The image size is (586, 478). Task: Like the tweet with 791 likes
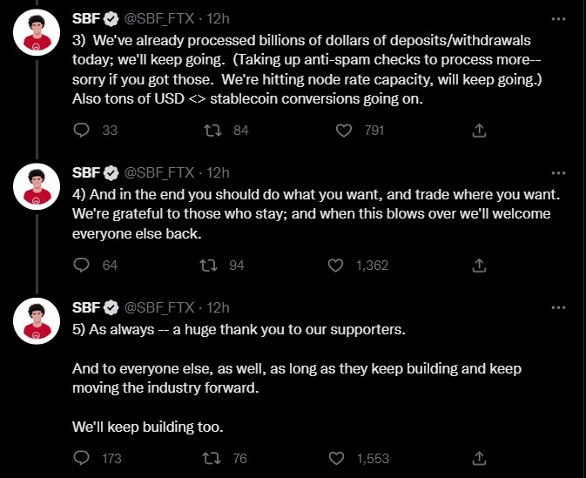(345, 131)
